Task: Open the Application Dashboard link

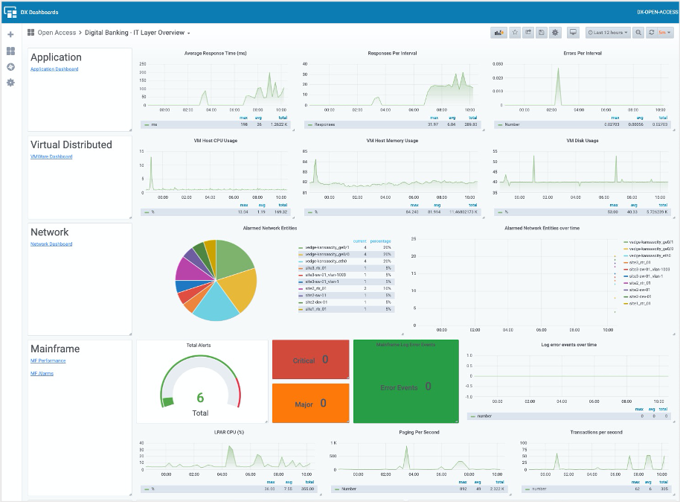Action: [x=54, y=69]
